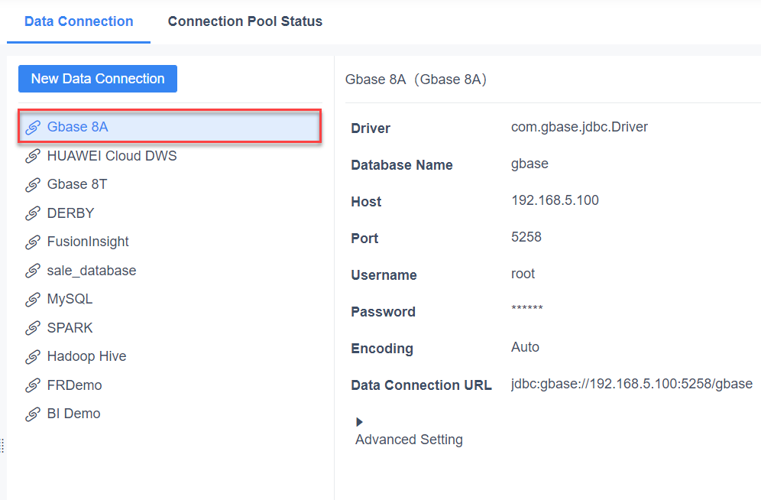
Task: Choose the MySQL data connection
Action: [70, 299]
